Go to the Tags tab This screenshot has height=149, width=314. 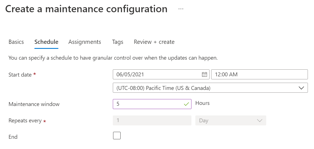pyautogui.click(x=118, y=42)
